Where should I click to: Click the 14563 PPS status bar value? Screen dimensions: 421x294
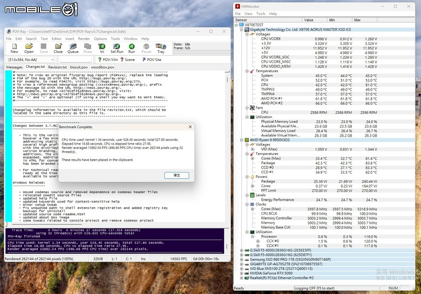178,259
